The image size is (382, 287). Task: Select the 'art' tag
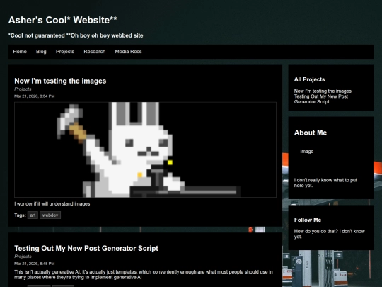33,215
